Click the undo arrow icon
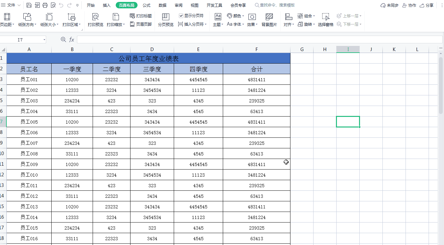Screen dimensions: 444x245 pyautogui.click(x=61, y=5)
